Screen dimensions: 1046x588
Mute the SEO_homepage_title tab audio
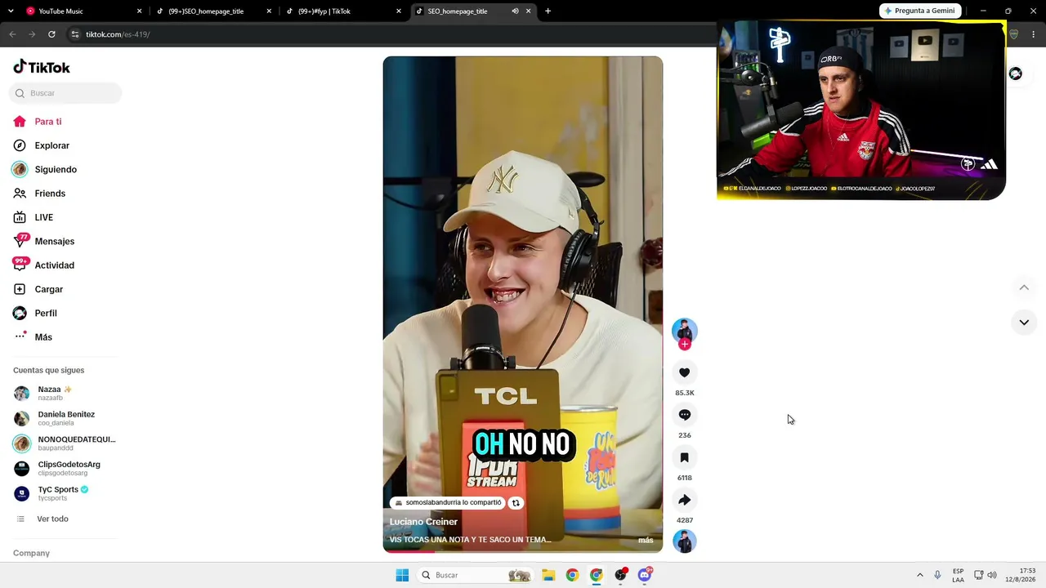point(515,11)
